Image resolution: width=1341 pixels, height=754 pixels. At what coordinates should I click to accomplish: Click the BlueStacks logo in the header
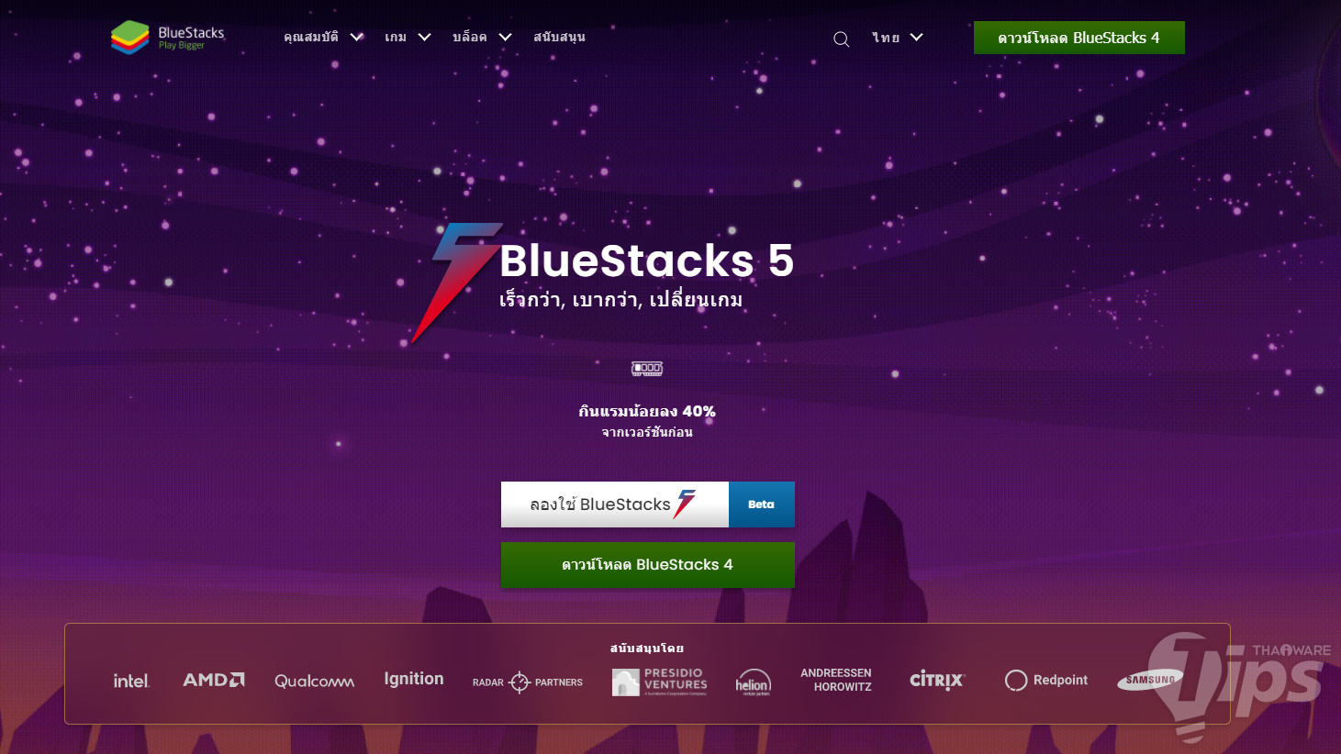(x=167, y=38)
